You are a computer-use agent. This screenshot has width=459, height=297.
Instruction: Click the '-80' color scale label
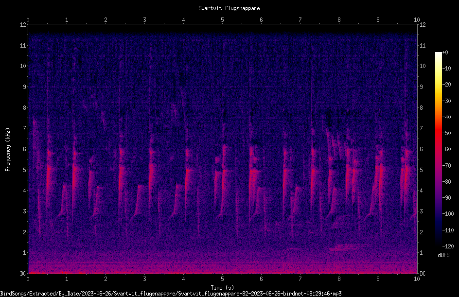tap(446, 182)
